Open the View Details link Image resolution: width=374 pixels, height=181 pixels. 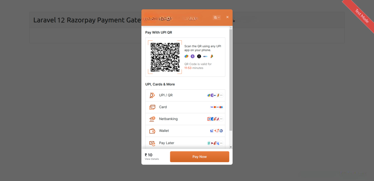pos(152,159)
